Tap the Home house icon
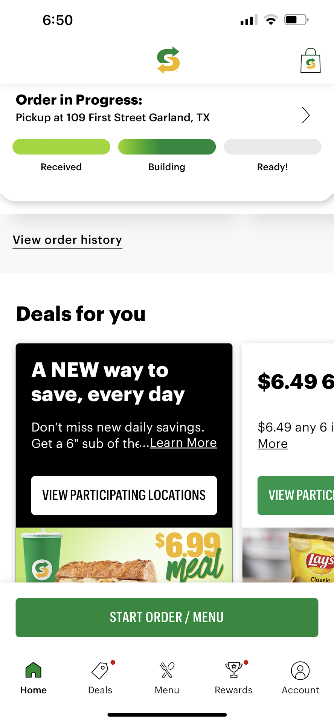The width and height of the screenshot is (334, 723). pos(34,670)
